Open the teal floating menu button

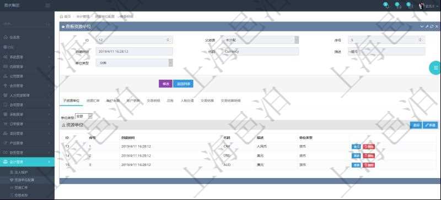pos(435,68)
